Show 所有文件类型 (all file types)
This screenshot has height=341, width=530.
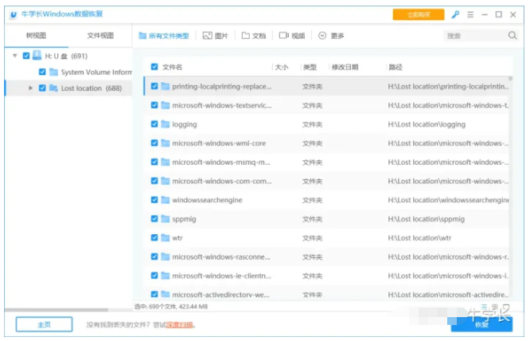[165, 36]
